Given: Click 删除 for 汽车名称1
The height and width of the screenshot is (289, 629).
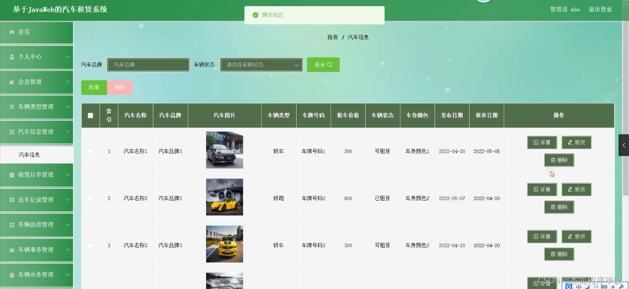Looking at the screenshot, I should tap(559, 160).
